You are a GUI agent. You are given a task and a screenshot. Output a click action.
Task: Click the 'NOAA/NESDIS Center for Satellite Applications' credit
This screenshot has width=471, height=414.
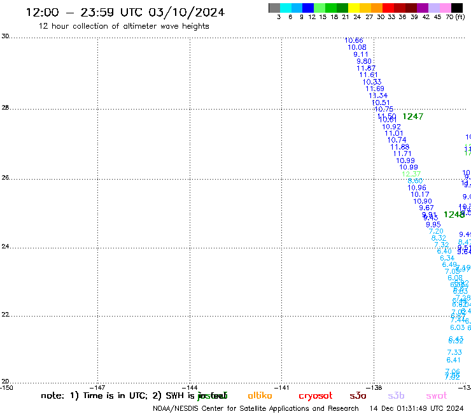[x=236, y=408]
